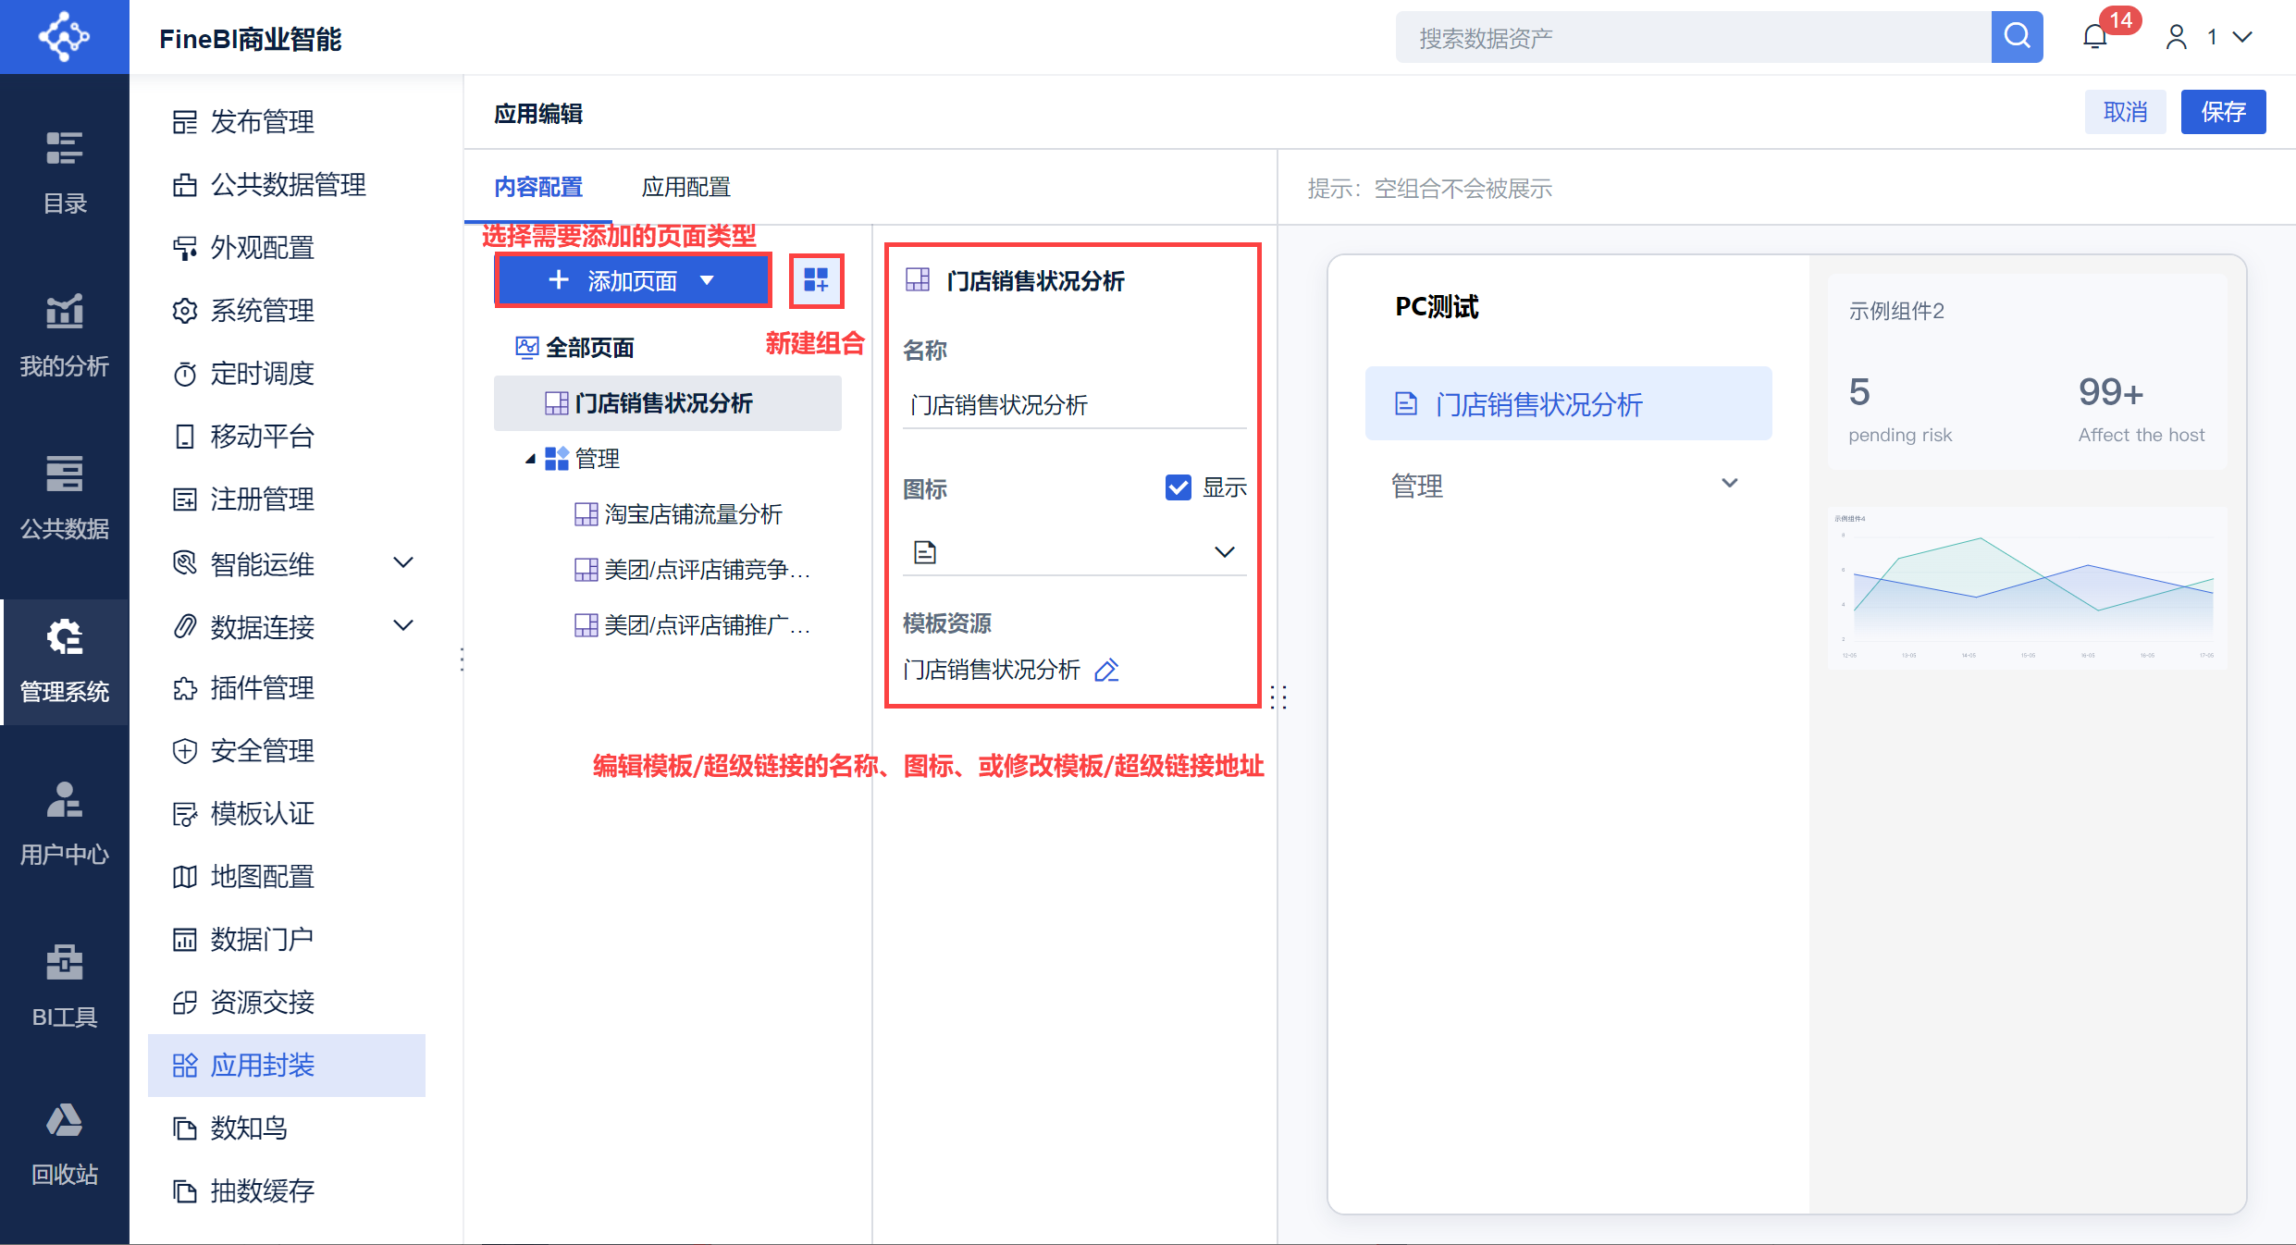Screen dimensions: 2296x1245
Task: Open 管理系统 in left sidebar
Action: pos(65,660)
